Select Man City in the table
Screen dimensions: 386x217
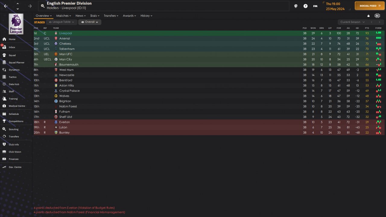[x=65, y=59]
